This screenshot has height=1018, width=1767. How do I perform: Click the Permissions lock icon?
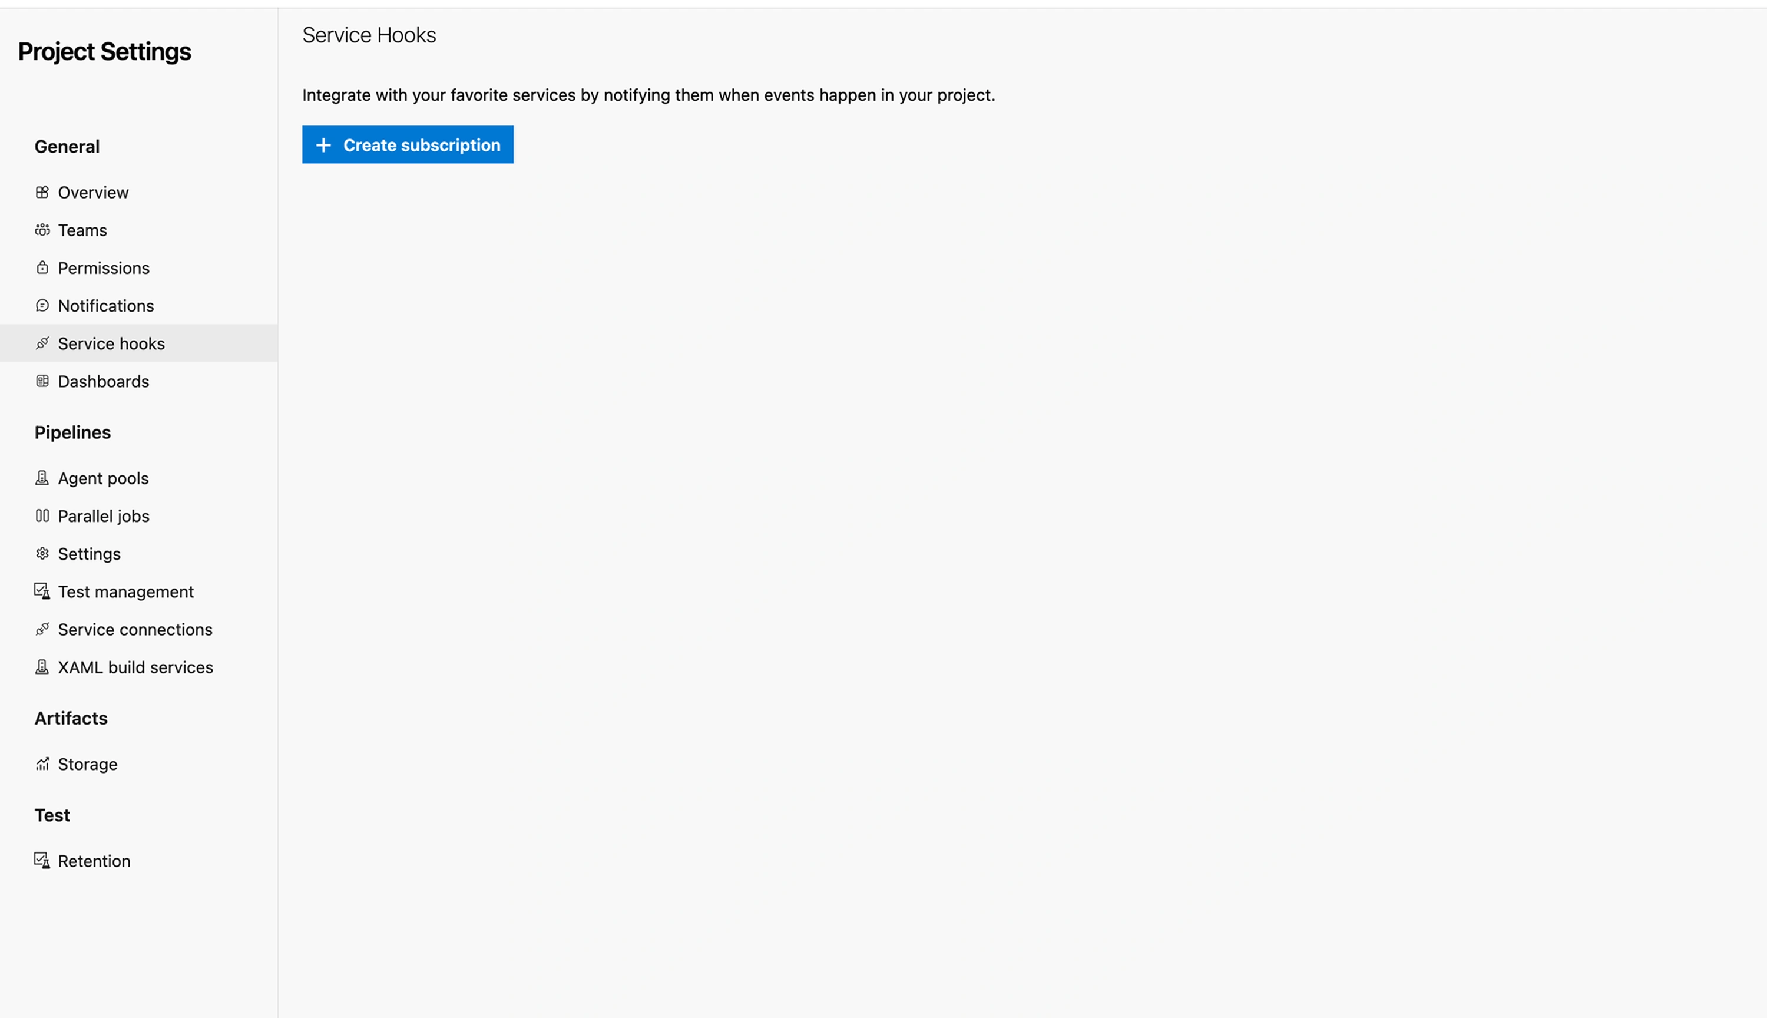42,268
